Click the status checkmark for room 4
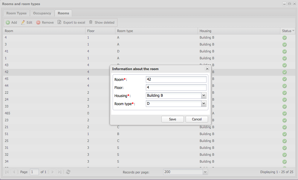 pyautogui.click(x=285, y=38)
